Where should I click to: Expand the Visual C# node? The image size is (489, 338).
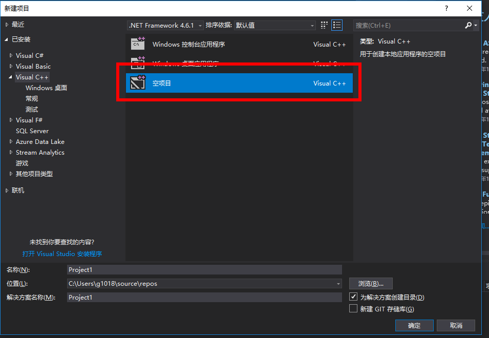11,55
